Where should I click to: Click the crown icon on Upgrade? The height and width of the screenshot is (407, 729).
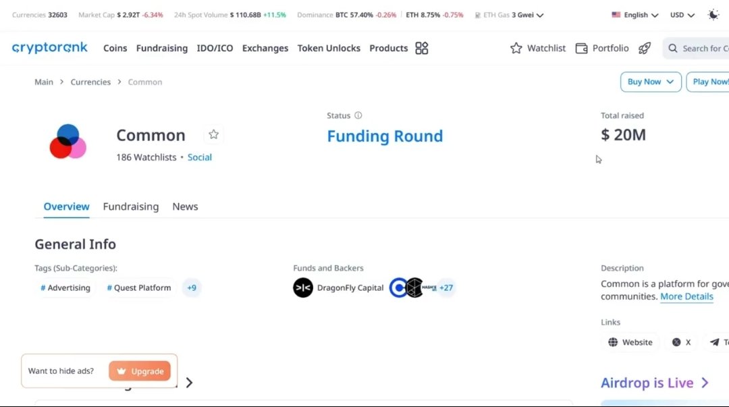(122, 371)
